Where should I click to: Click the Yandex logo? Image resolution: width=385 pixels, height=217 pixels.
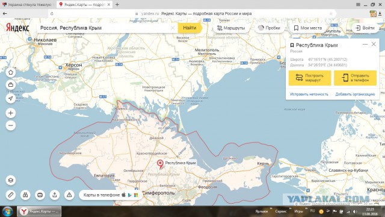coord(17,28)
